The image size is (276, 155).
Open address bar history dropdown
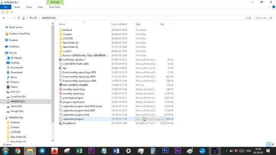click(x=246, y=18)
